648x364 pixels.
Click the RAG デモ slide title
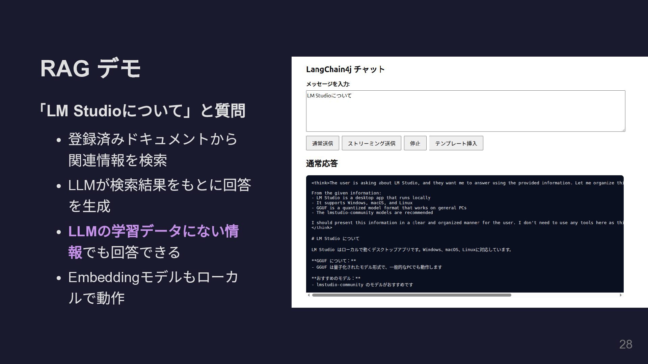tap(90, 69)
